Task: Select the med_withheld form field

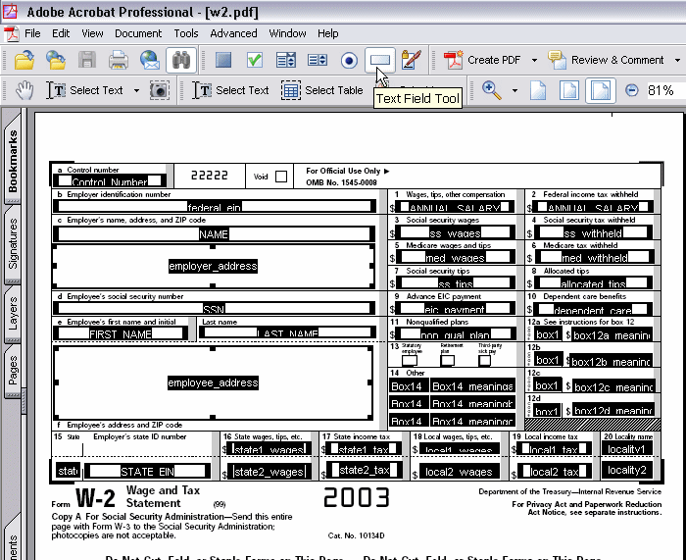Action: pyautogui.click(x=594, y=258)
